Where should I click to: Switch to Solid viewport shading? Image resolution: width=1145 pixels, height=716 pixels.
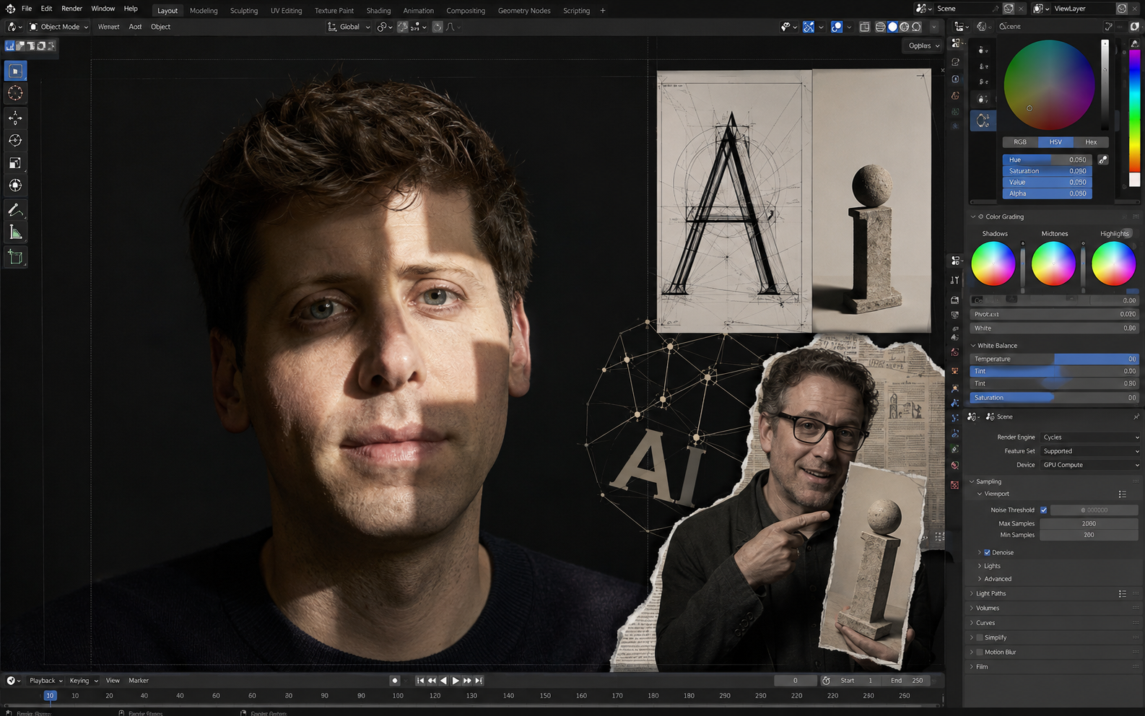tap(892, 27)
